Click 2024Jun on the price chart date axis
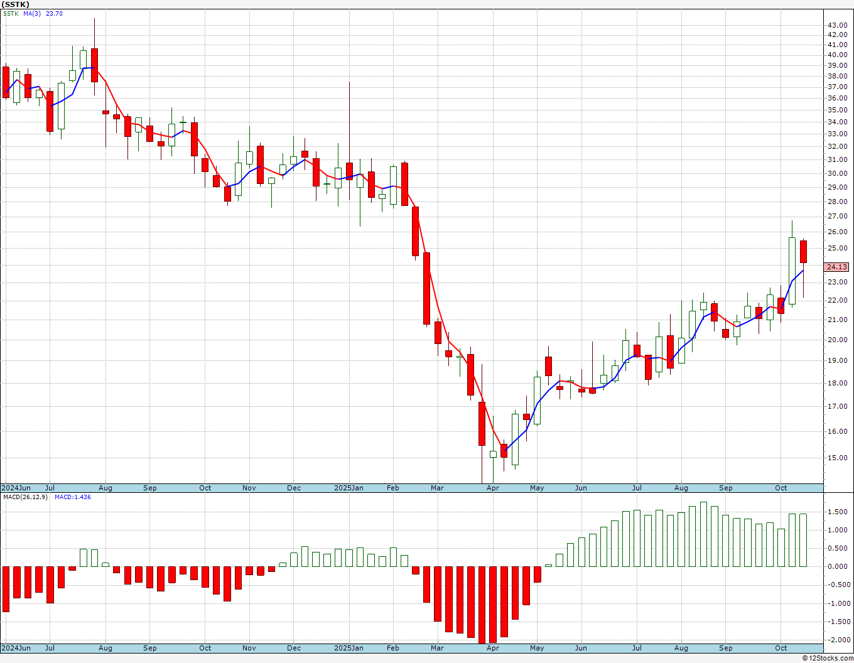The height and width of the screenshot is (663, 854). tap(16, 488)
